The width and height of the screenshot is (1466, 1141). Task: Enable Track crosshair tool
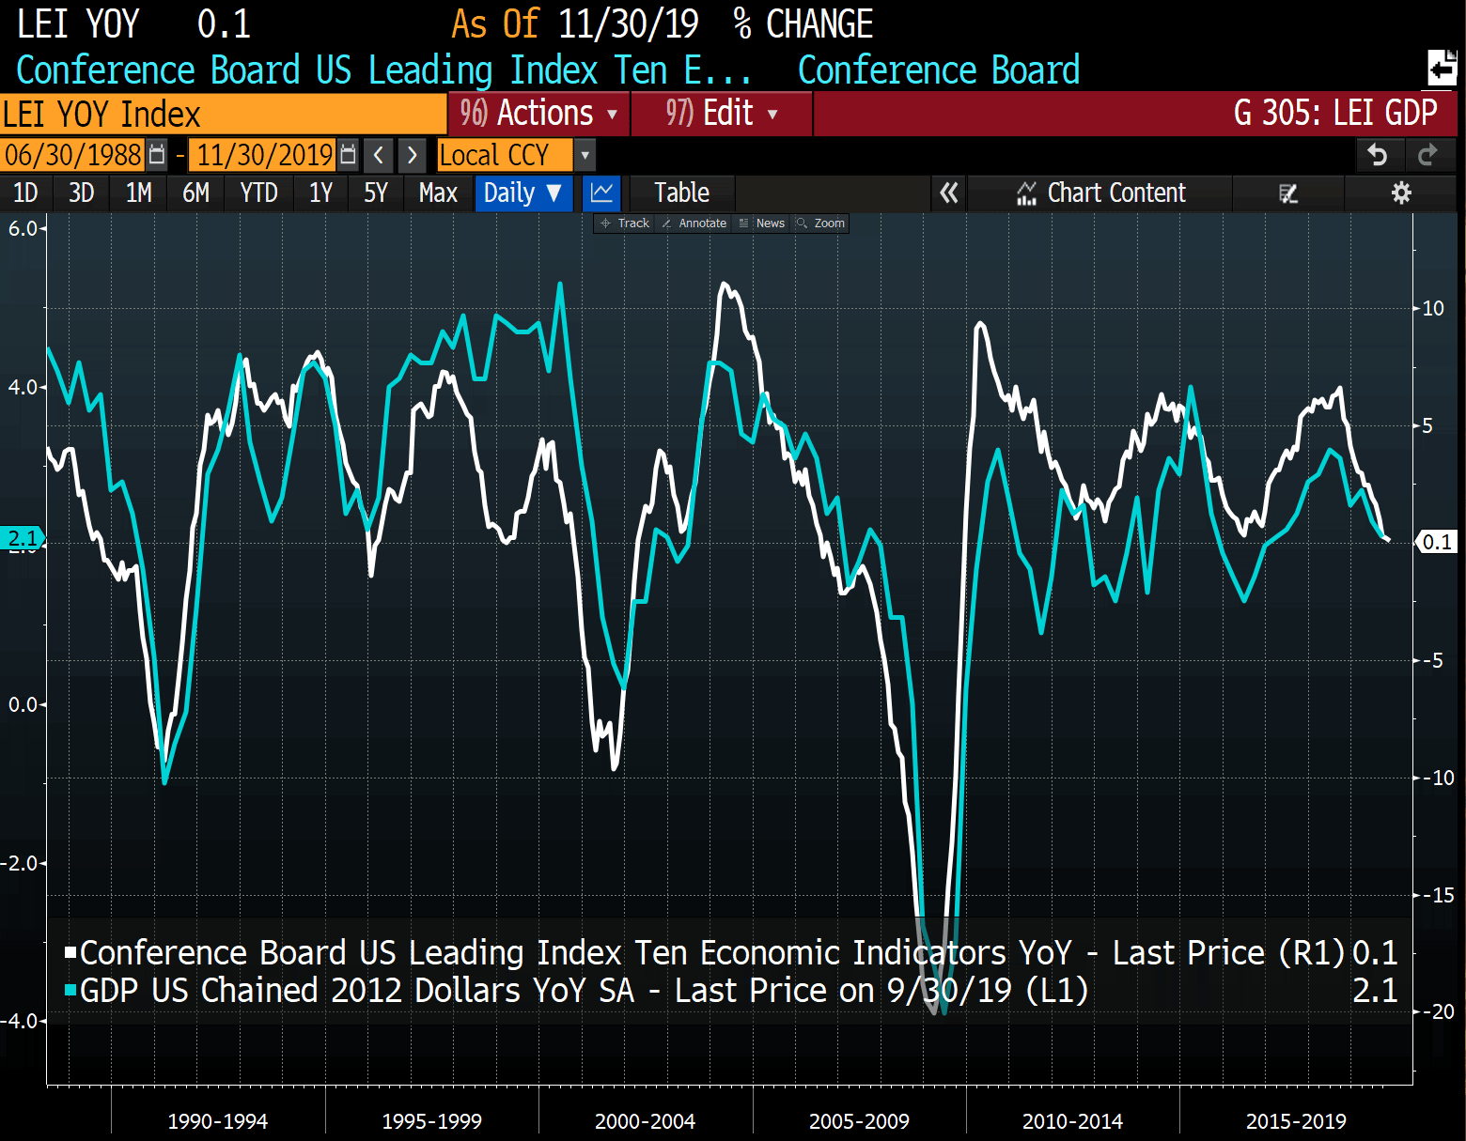coord(625,224)
